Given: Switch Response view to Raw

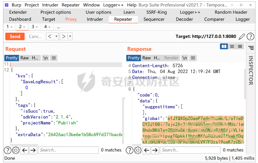Looking at the screenshot, I should click(147, 58).
